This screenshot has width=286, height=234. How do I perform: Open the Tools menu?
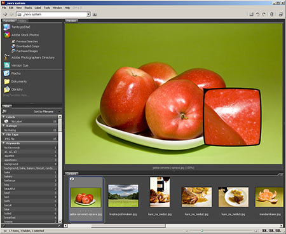click(47, 8)
